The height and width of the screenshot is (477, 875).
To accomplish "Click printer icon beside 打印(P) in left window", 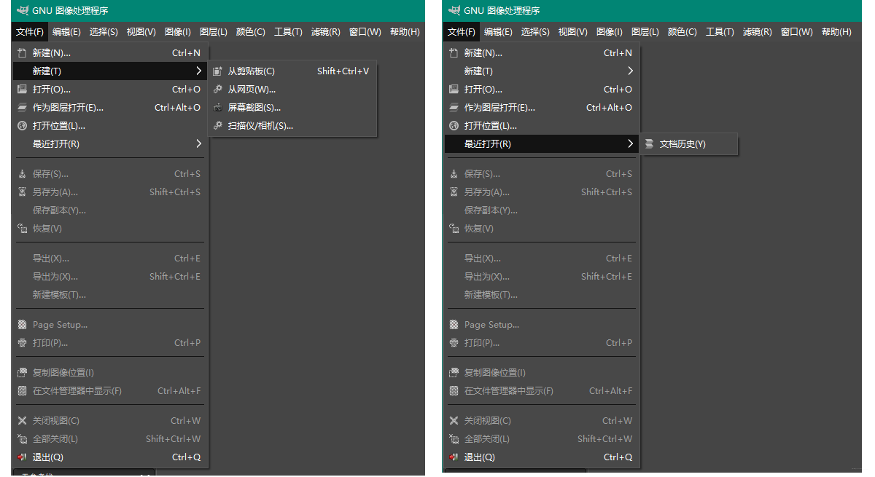I will pos(22,342).
